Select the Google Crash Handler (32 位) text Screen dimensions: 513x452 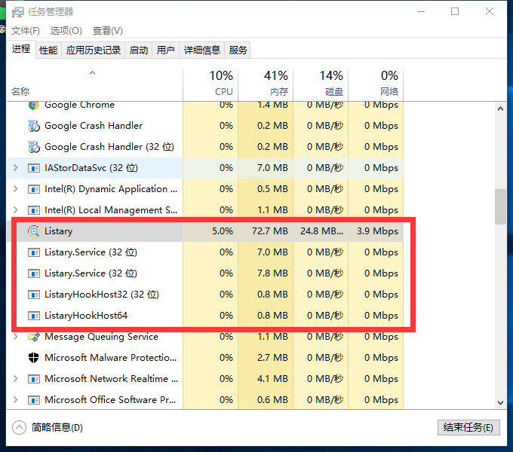[x=109, y=147]
